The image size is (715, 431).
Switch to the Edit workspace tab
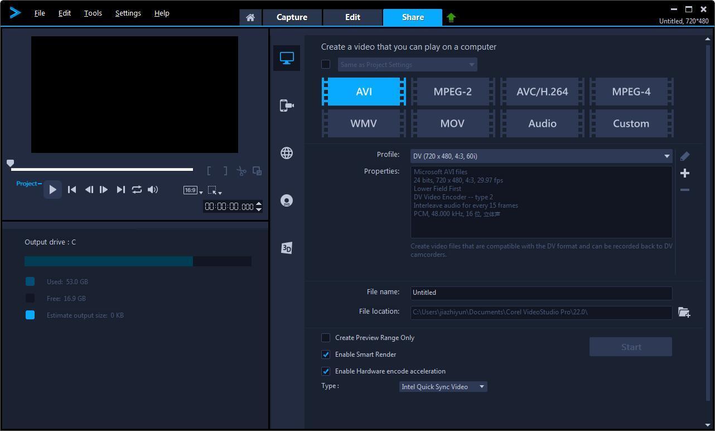click(x=352, y=17)
